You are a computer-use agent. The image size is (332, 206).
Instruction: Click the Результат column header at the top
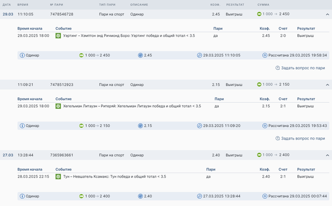coord(235,4)
